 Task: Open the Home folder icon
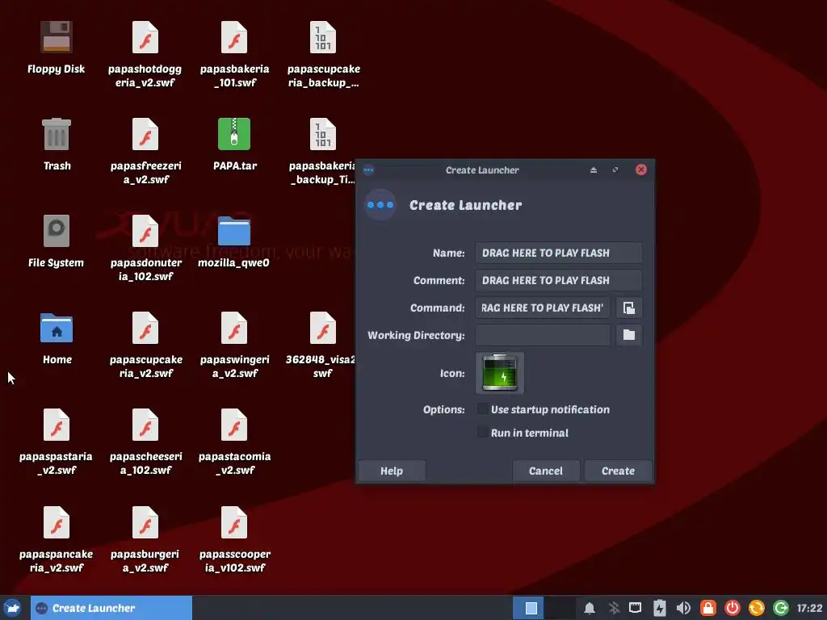point(57,328)
